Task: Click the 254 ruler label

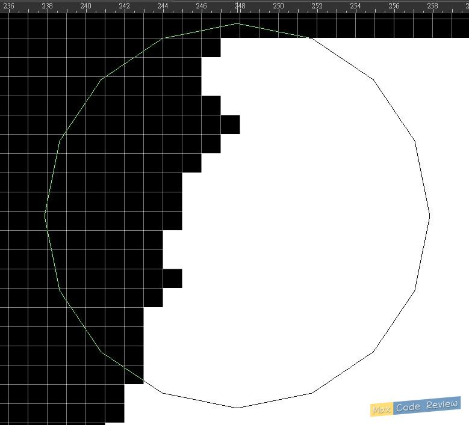Action: pyautogui.click(x=355, y=6)
